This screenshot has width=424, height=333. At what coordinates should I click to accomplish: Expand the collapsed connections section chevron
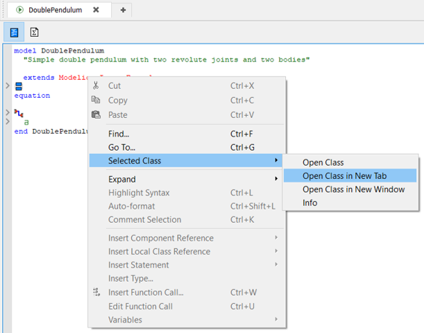(x=8, y=112)
